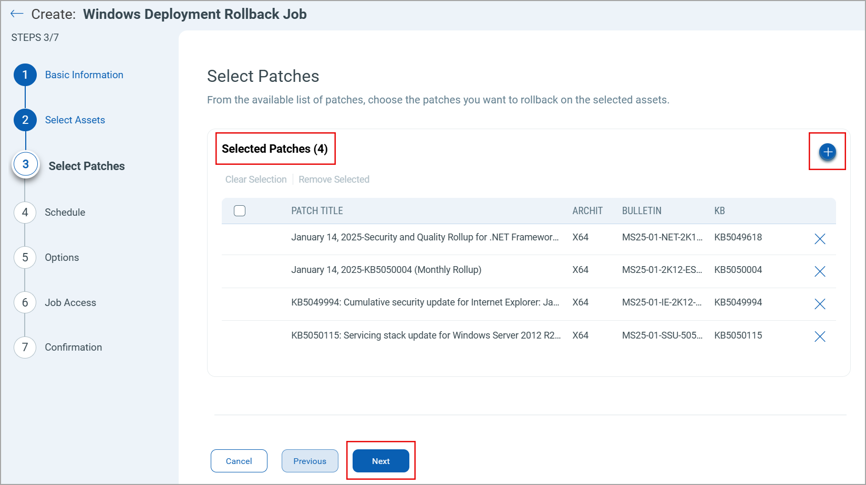Click the back arrow to exit the wizard
The image size is (866, 485).
point(17,14)
